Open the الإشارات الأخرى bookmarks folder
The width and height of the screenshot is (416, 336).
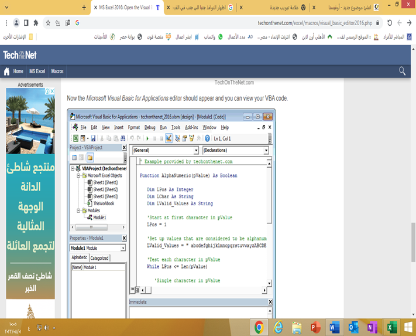[18, 37]
